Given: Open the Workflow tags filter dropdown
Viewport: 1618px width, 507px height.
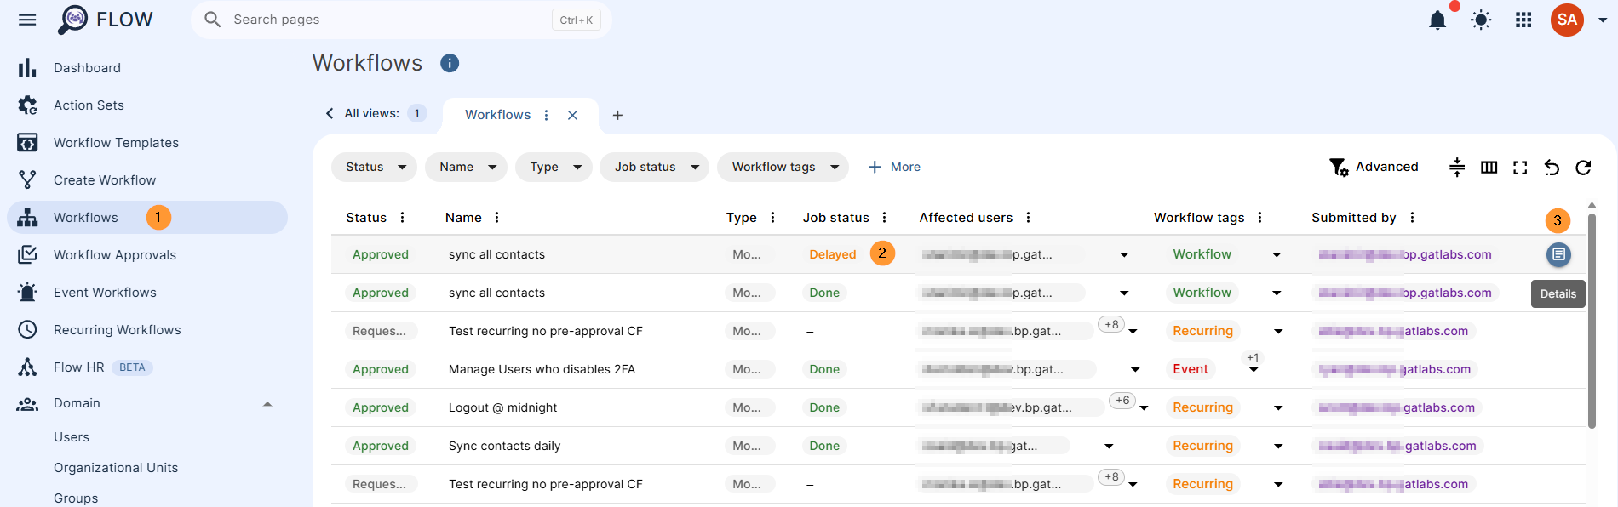Looking at the screenshot, I should (783, 167).
